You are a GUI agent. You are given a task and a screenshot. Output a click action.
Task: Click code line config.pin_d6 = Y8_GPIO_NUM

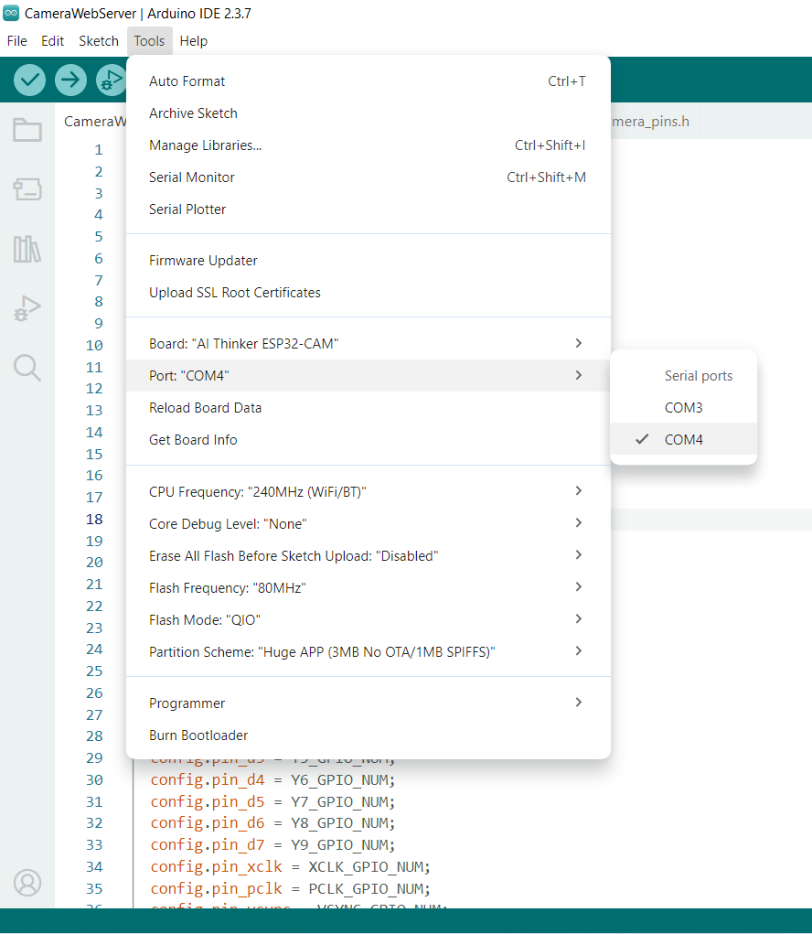click(x=272, y=823)
